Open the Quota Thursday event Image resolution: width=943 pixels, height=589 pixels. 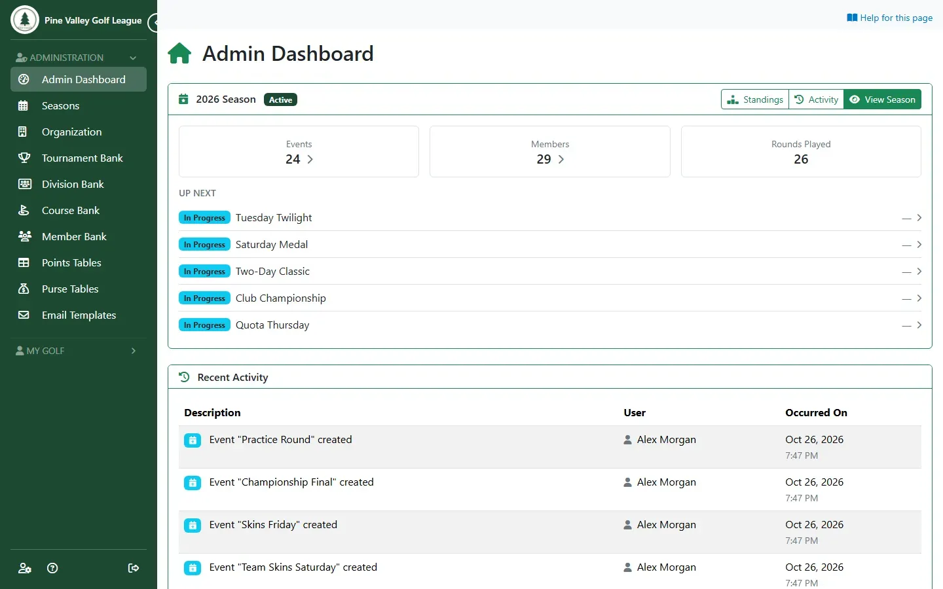pyautogui.click(x=550, y=325)
